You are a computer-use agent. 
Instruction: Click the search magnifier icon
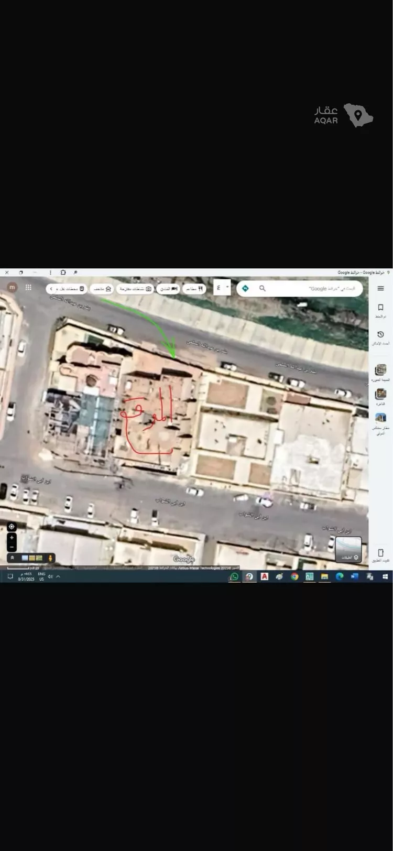coord(263,288)
